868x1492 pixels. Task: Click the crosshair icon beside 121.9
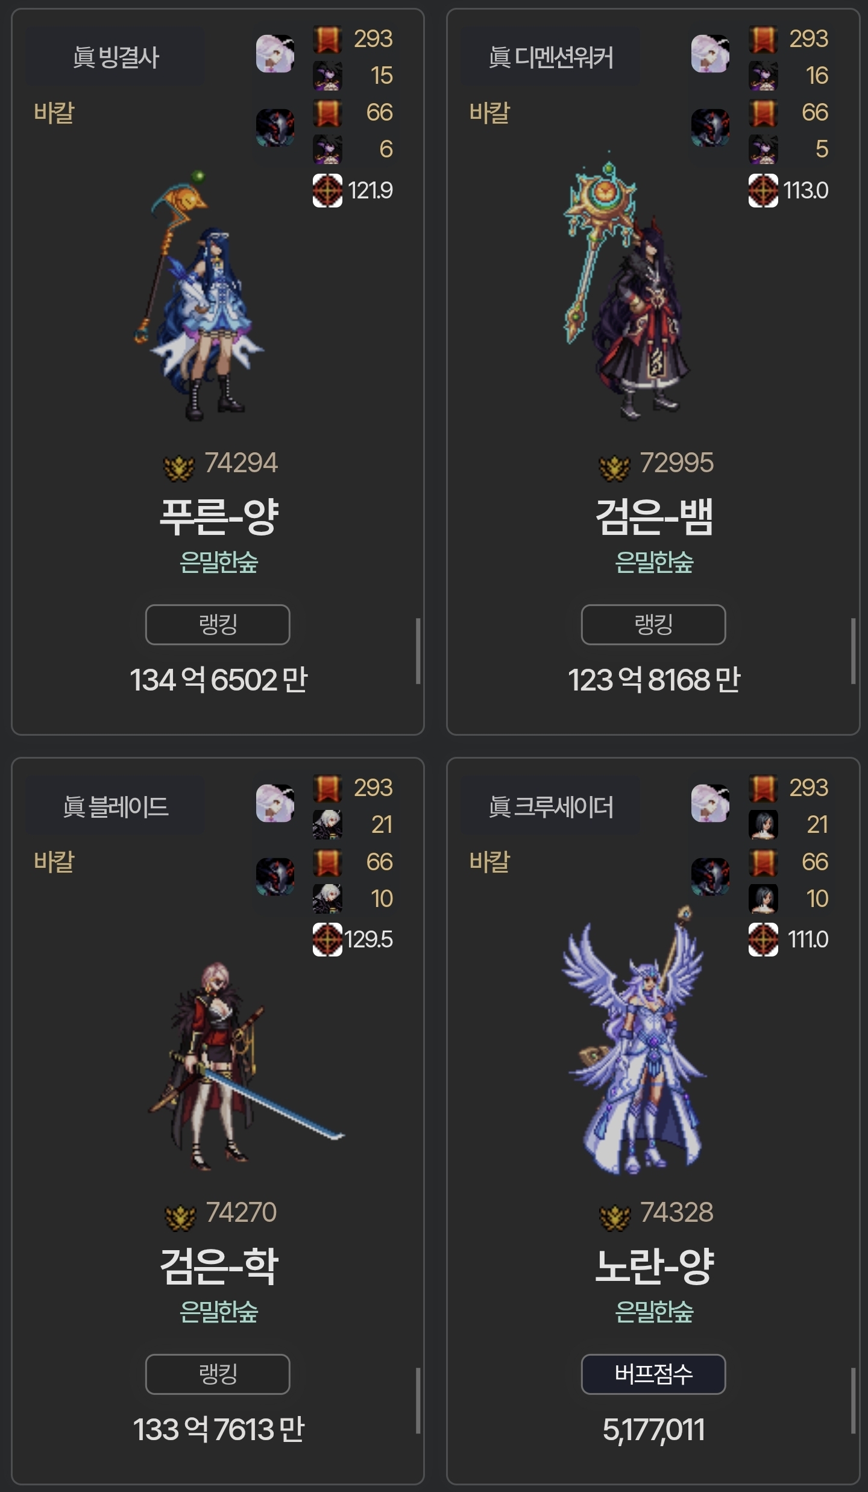[x=327, y=191]
